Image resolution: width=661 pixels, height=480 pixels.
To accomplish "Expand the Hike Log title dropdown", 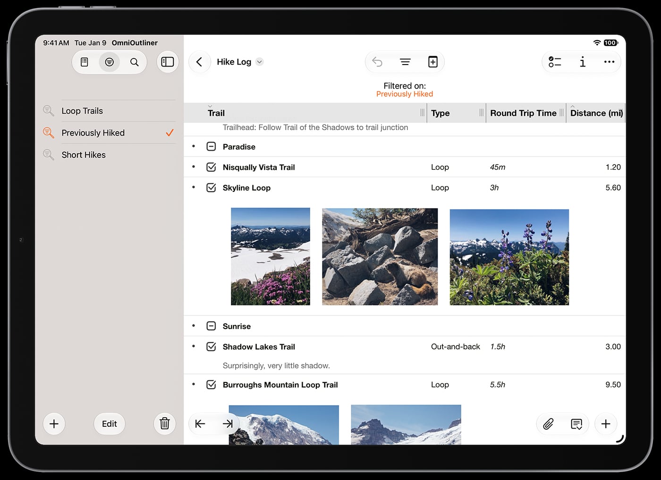I will click(260, 62).
